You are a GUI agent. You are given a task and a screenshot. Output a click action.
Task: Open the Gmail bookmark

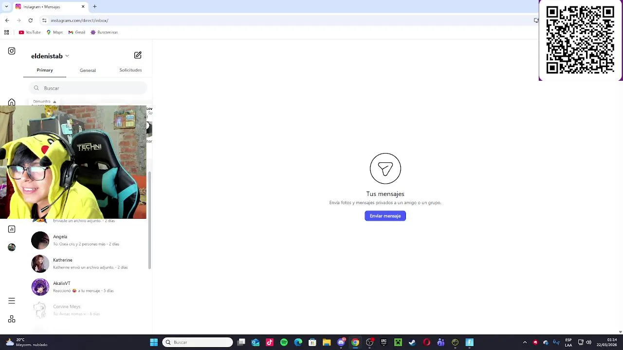(x=77, y=32)
